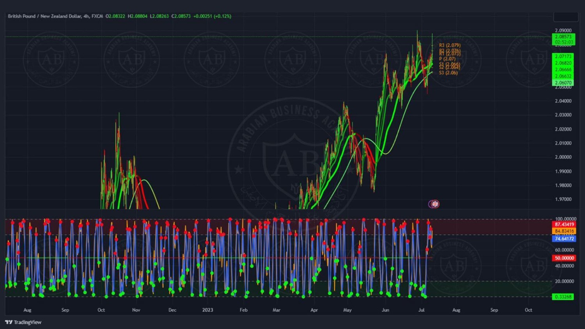This screenshot has width=585, height=329.
Task: Click the 2.07173 green price label
Action: coord(563,57)
